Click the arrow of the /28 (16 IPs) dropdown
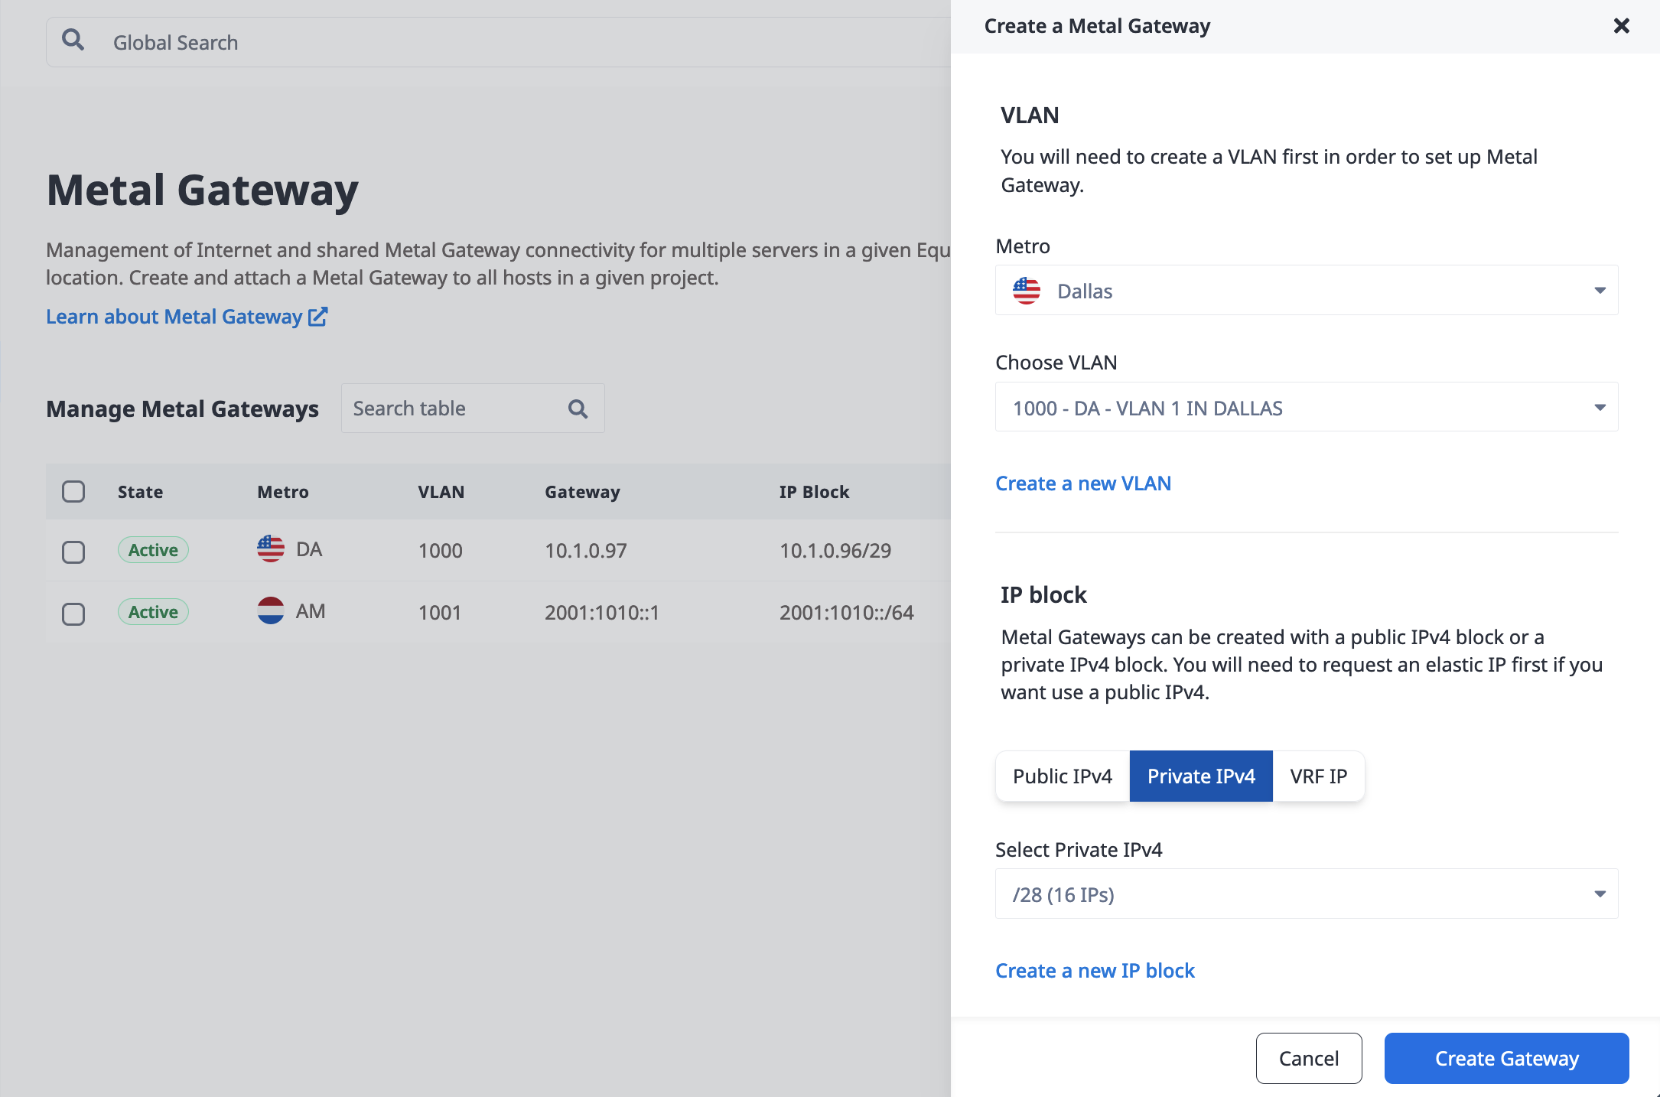Image resolution: width=1660 pixels, height=1097 pixels. (1600, 894)
